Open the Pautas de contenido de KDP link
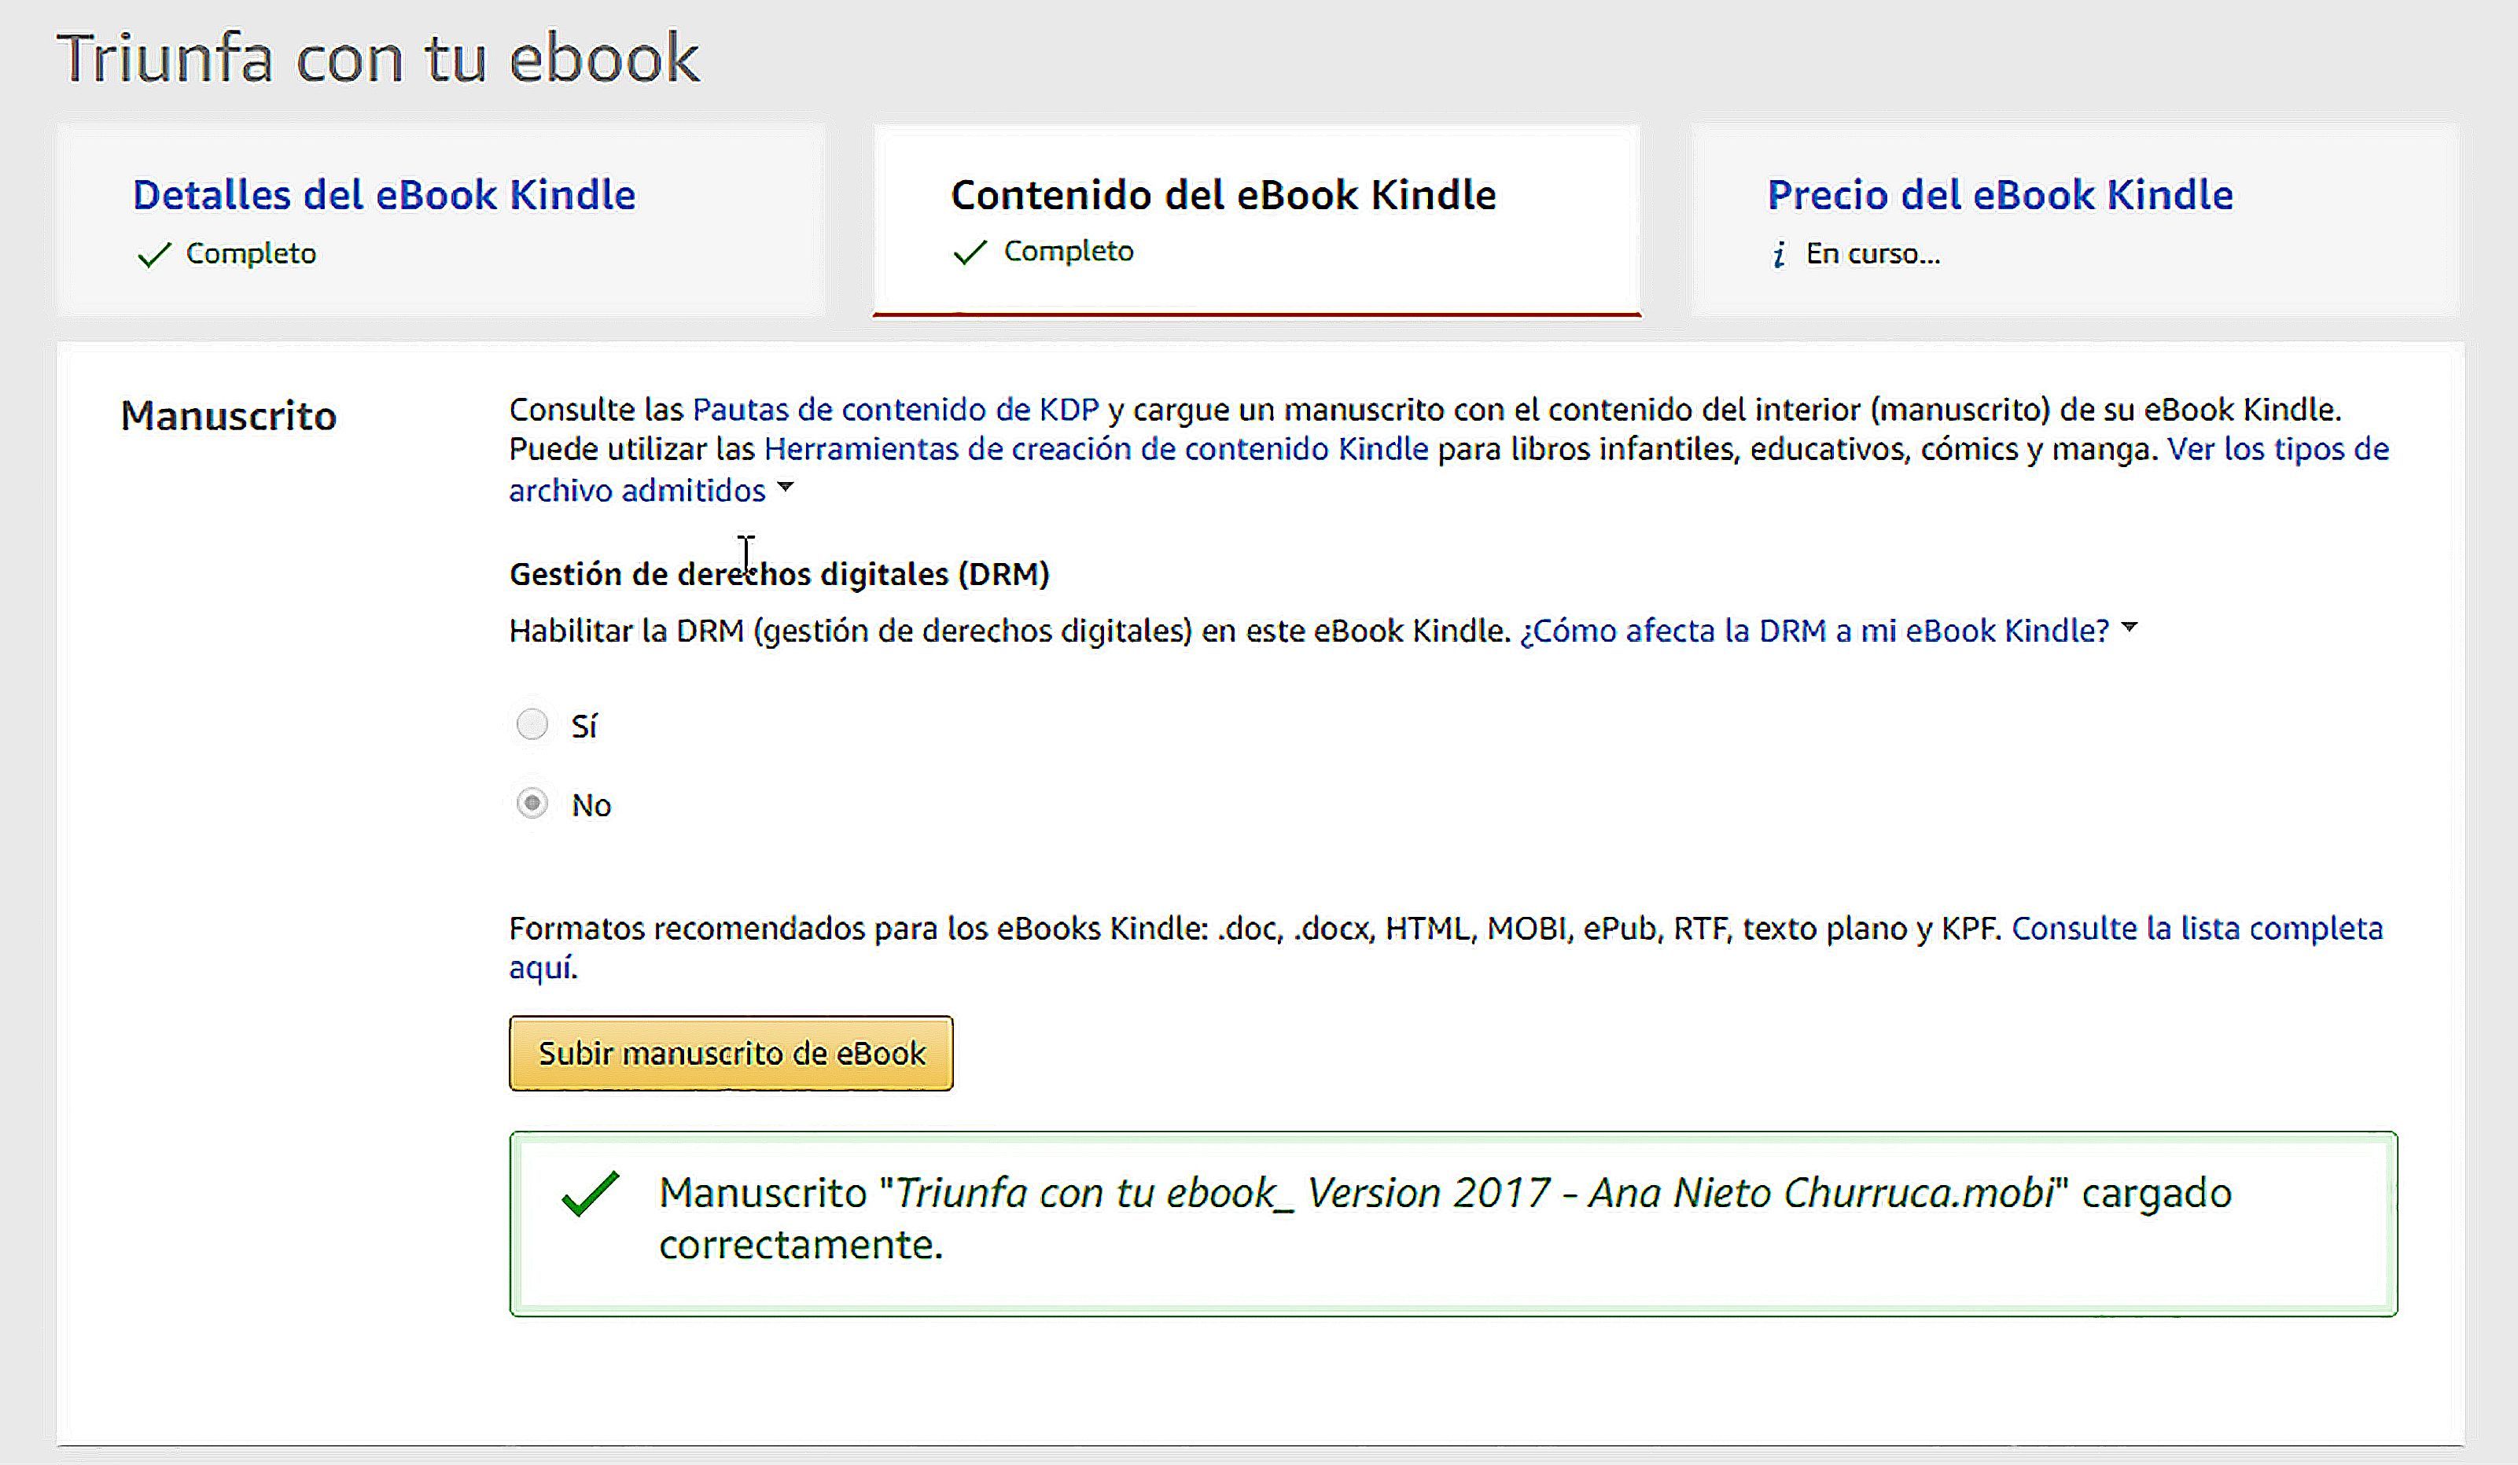 [x=895, y=410]
